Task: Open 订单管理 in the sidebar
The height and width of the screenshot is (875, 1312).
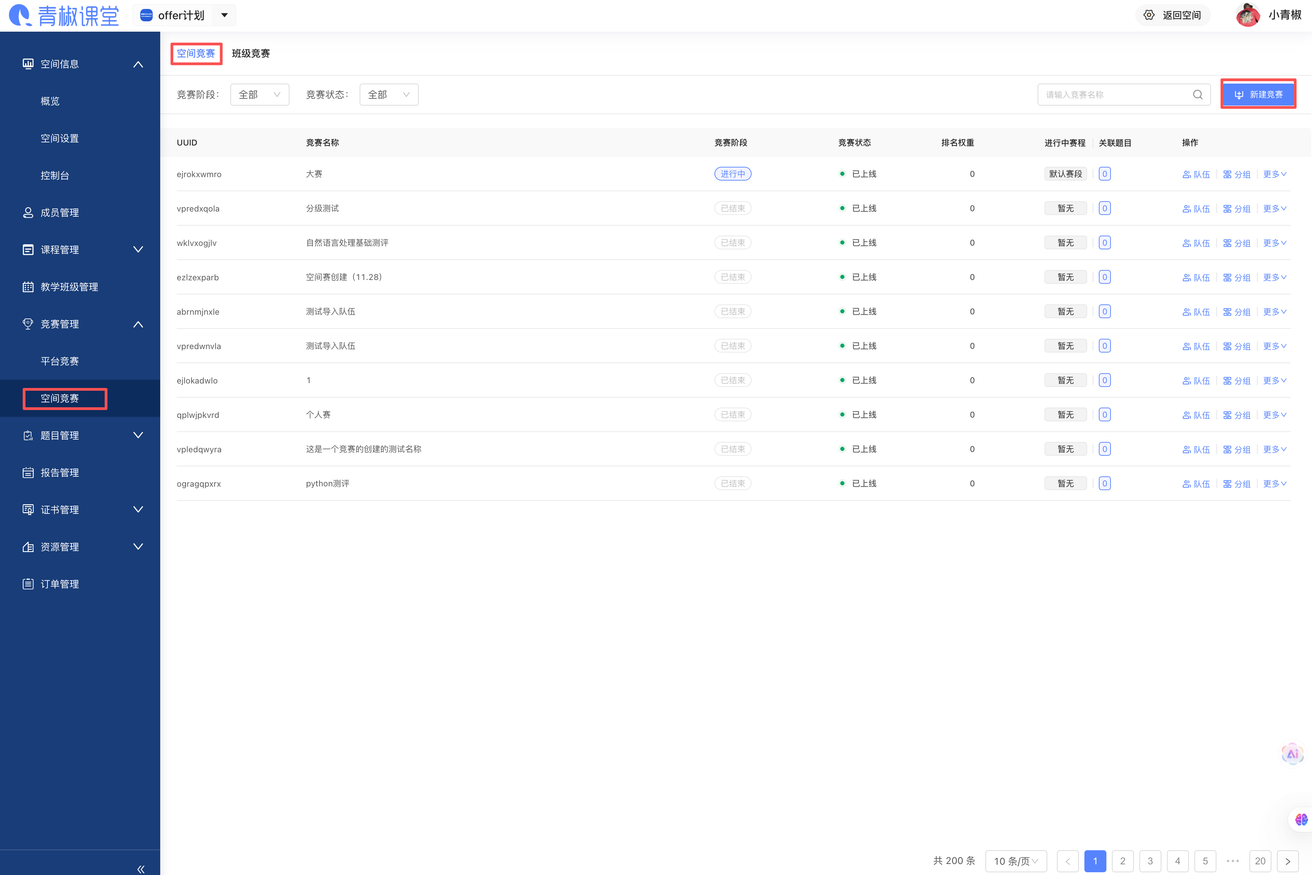Action: click(x=60, y=584)
